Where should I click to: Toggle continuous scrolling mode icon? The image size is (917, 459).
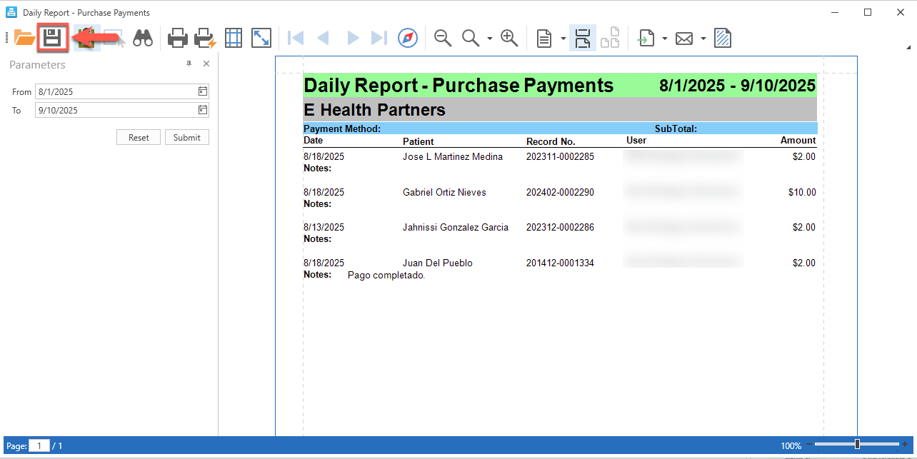[583, 38]
